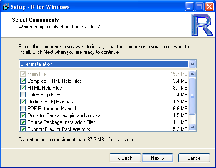Go back to previous setup page
Screen dimensions: 216x168
(125, 158)
